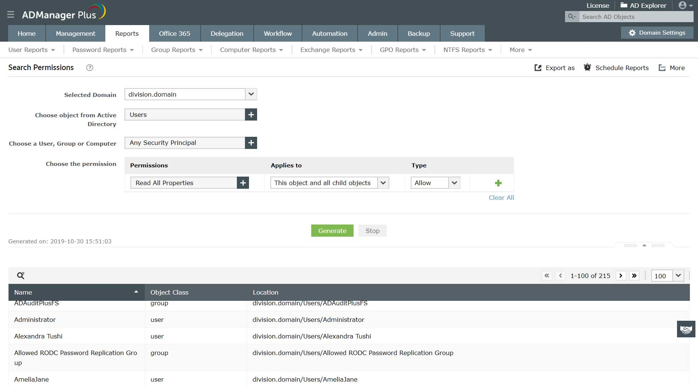Image resolution: width=698 pixels, height=386 pixels.
Task: Expand the Selected Domain dropdown
Action: tap(251, 94)
